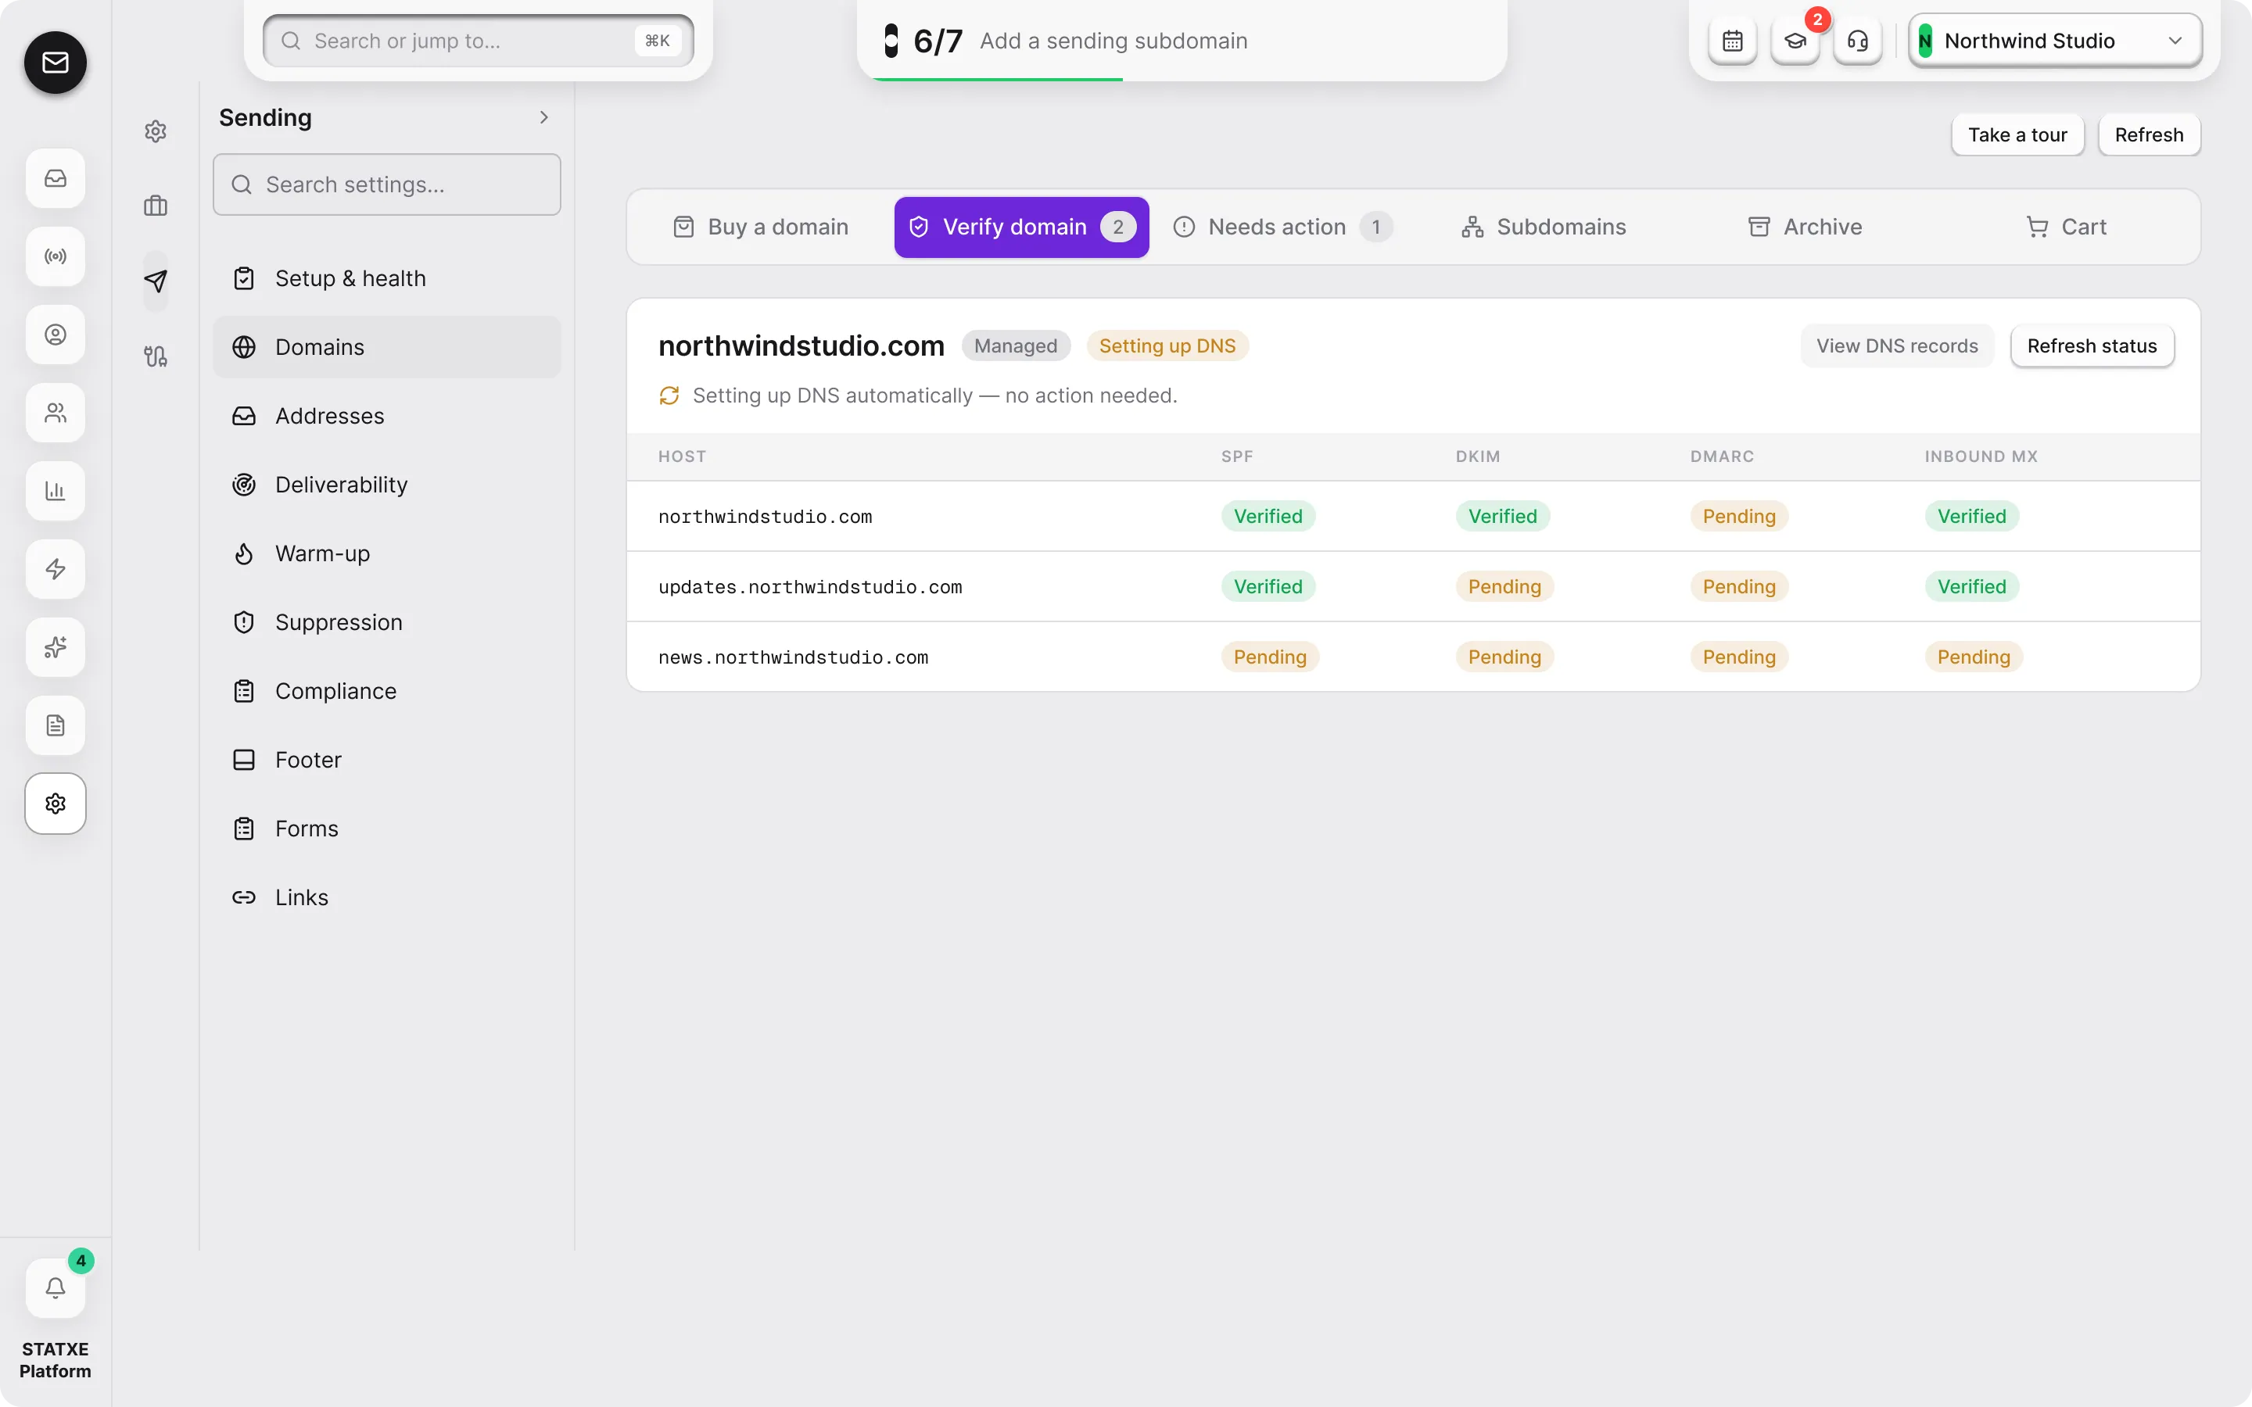2252x1407 pixels.
Task: Click SPF Pending for news.northwindstudio.com
Action: point(1269,657)
